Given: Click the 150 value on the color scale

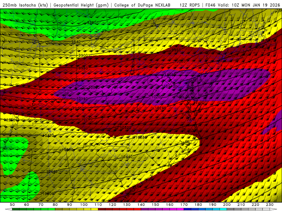Looking at the screenshot, I should 155,205.
